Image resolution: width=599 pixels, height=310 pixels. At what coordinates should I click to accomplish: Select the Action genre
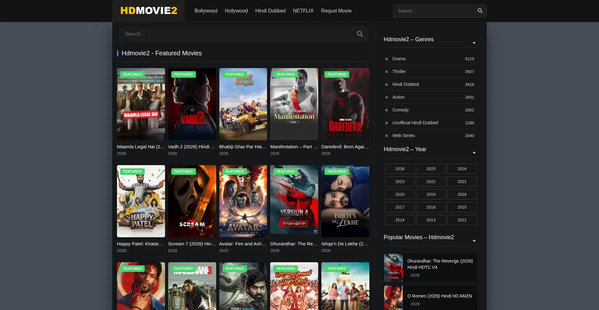(x=398, y=97)
